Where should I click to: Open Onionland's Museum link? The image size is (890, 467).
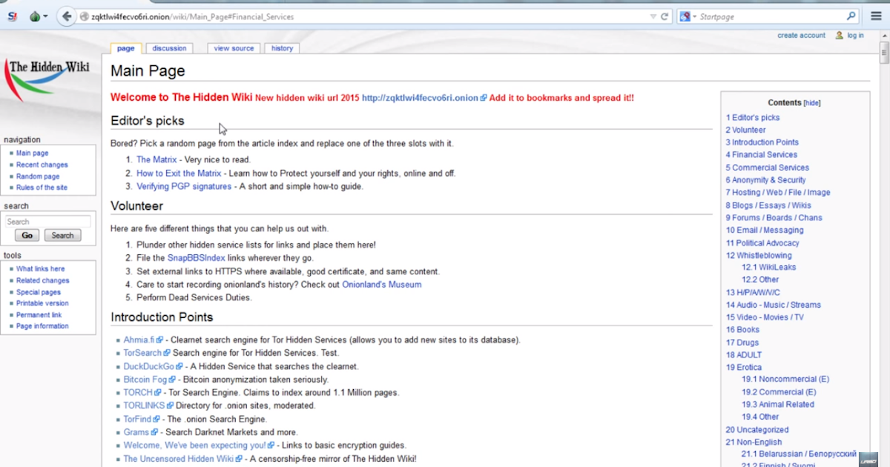point(381,285)
